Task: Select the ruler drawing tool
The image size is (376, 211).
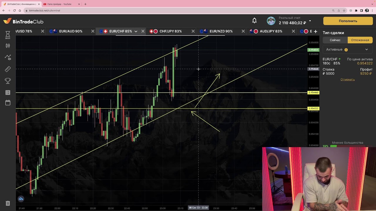Action: 8,69
